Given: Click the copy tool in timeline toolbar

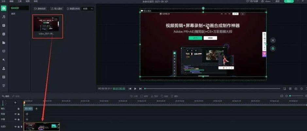Looking at the screenshot, I should (164, 96).
